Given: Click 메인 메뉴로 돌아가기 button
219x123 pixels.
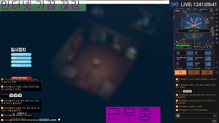Looking at the screenshot, I should point(21,62).
